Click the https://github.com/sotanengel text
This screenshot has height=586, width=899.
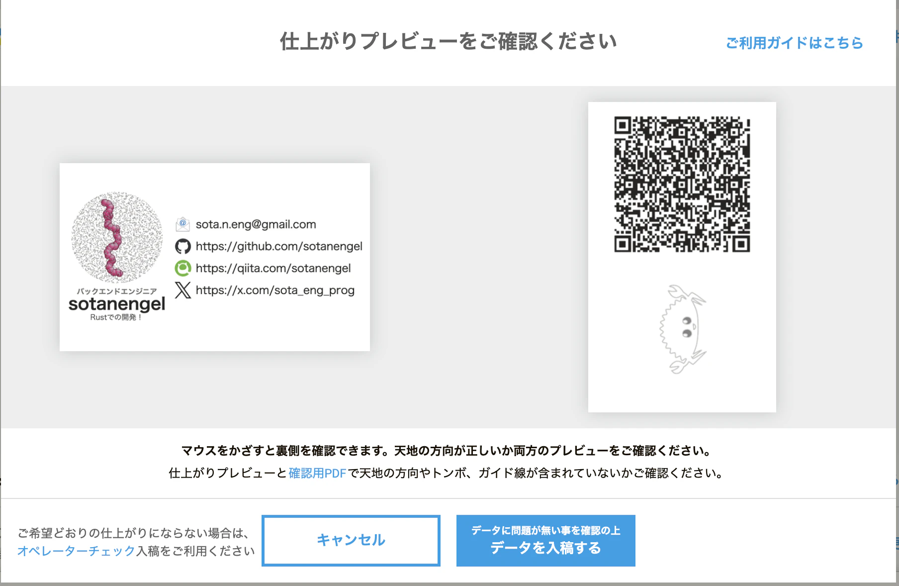pos(279,246)
